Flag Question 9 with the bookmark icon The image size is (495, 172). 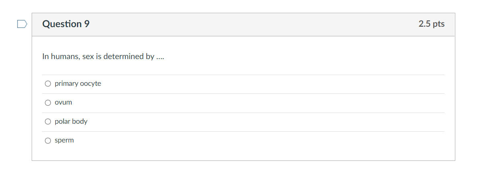(22, 24)
